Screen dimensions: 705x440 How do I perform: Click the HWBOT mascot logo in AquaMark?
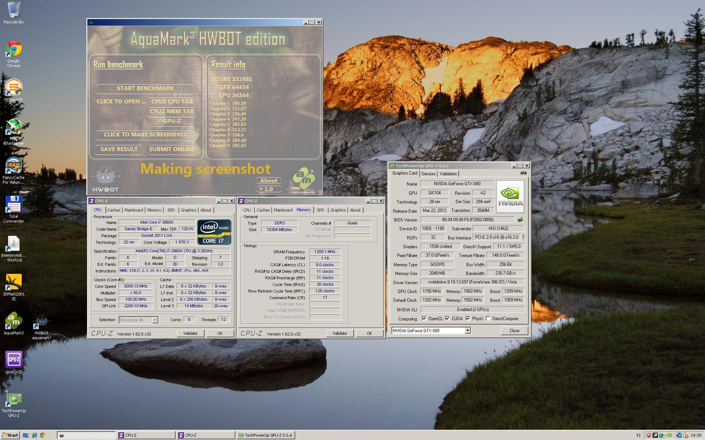click(x=106, y=179)
